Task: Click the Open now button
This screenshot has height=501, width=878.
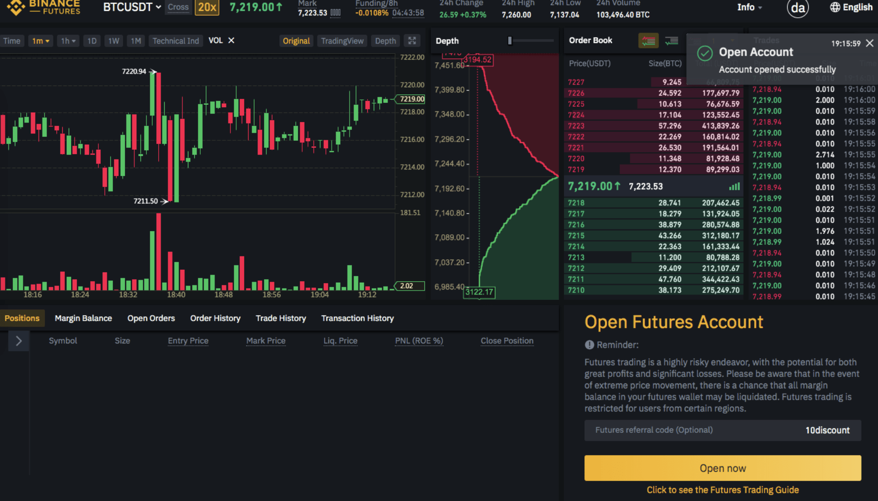Action: 723,468
